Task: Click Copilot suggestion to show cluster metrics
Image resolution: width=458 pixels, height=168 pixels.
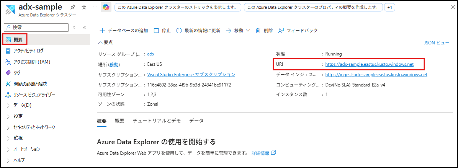Action: pos(178,7)
